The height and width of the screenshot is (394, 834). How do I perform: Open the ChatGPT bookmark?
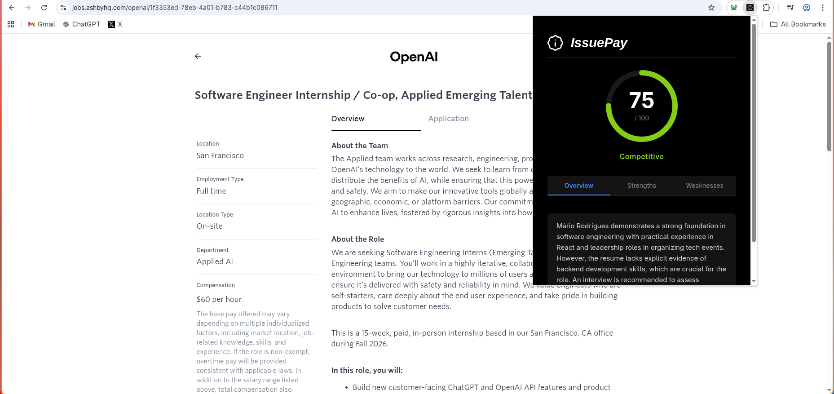pyautogui.click(x=82, y=24)
